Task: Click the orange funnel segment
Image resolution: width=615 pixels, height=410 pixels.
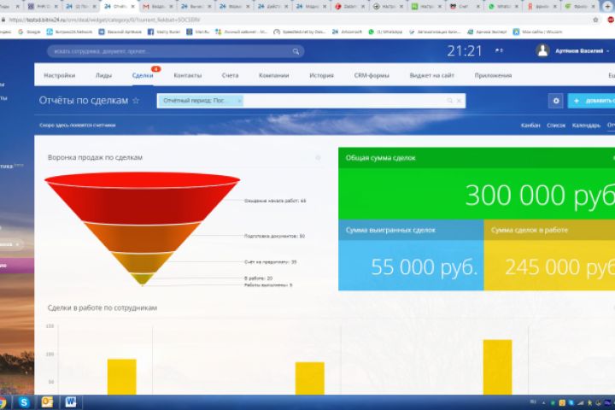Action: tap(142, 238)
